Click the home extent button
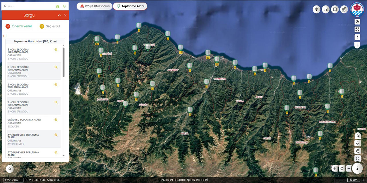The image size is (367, 183). (342, 168)
